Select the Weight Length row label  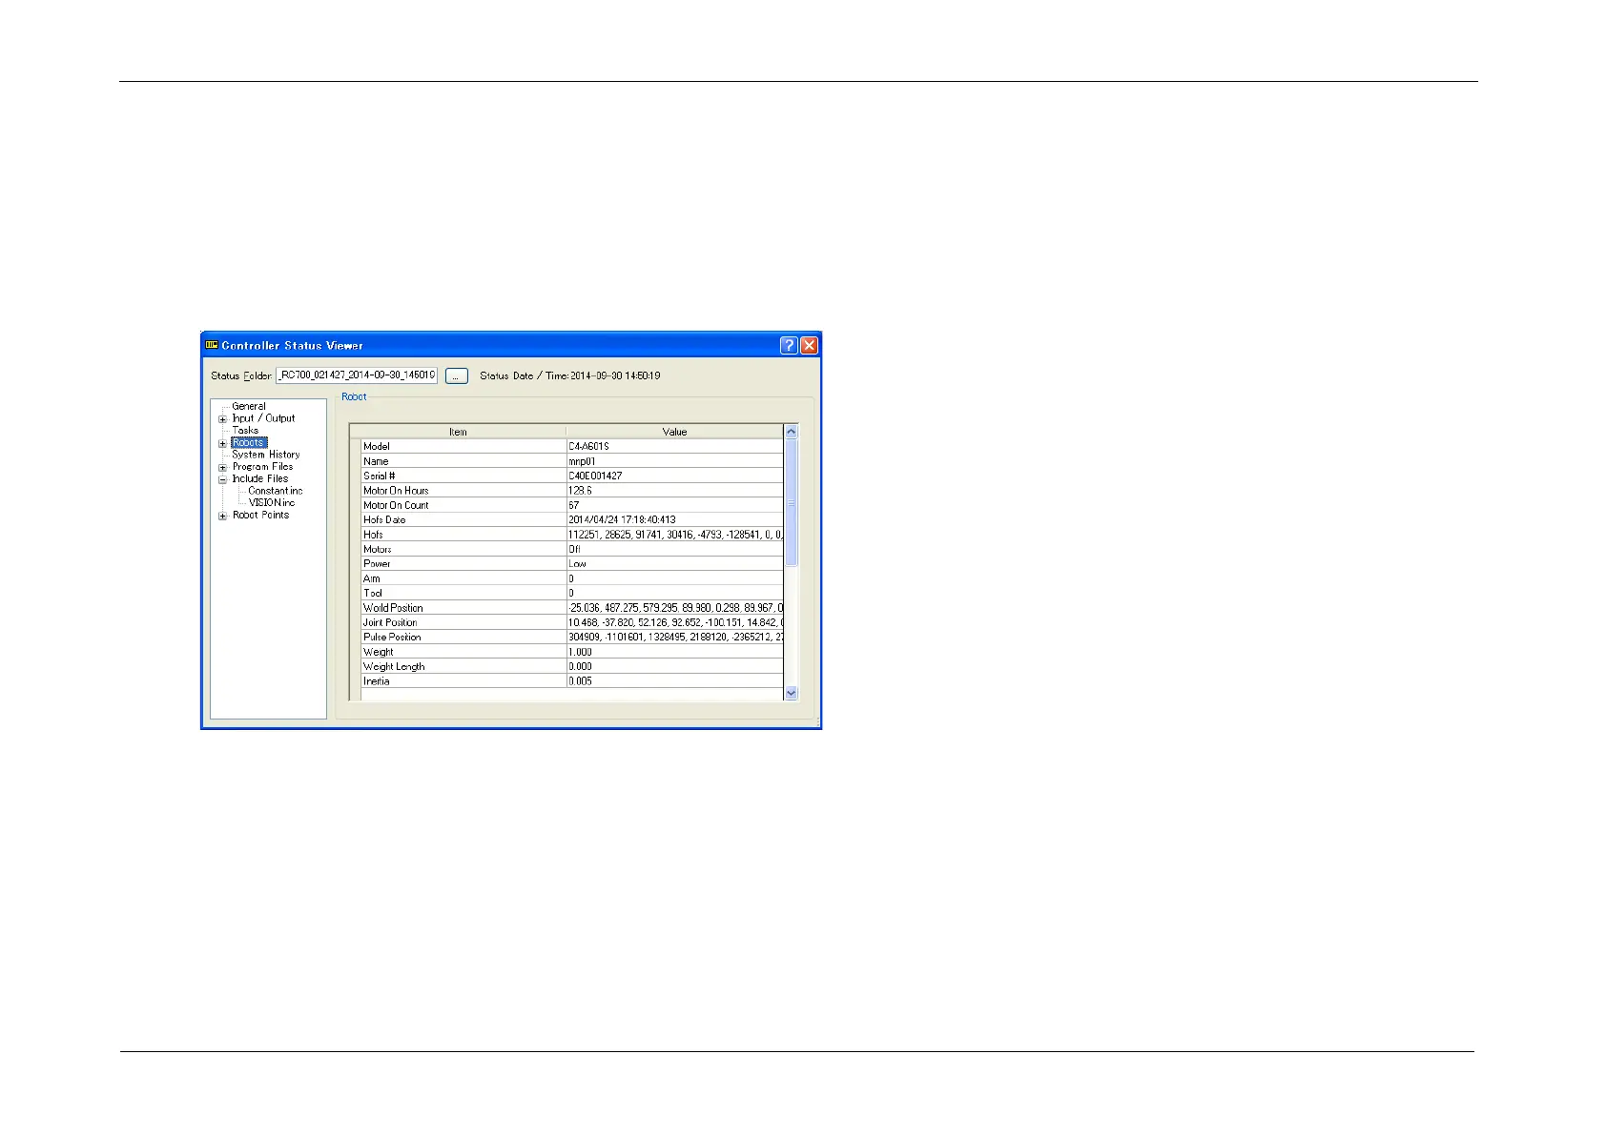(x=394, y=666)
